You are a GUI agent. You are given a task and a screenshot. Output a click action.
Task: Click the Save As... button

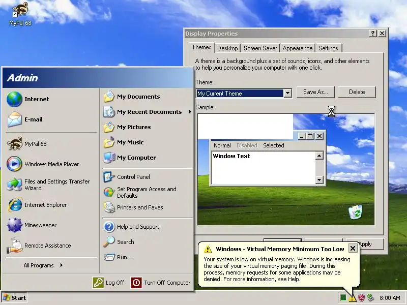coord(315,92)
